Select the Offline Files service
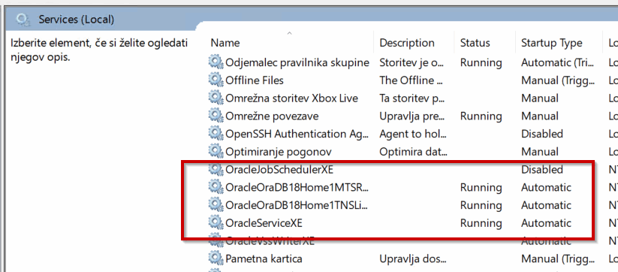 [x=255, y=80]
